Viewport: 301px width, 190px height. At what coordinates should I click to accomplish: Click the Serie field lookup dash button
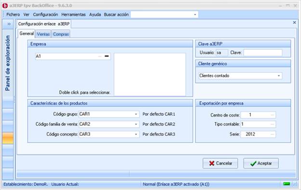point(272,134)
